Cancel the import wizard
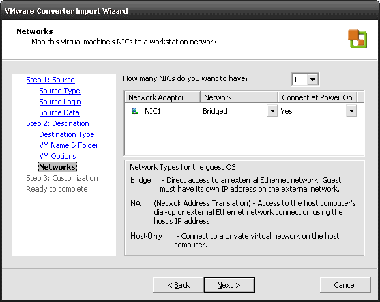The image size is (380, 302). [345, 285]
